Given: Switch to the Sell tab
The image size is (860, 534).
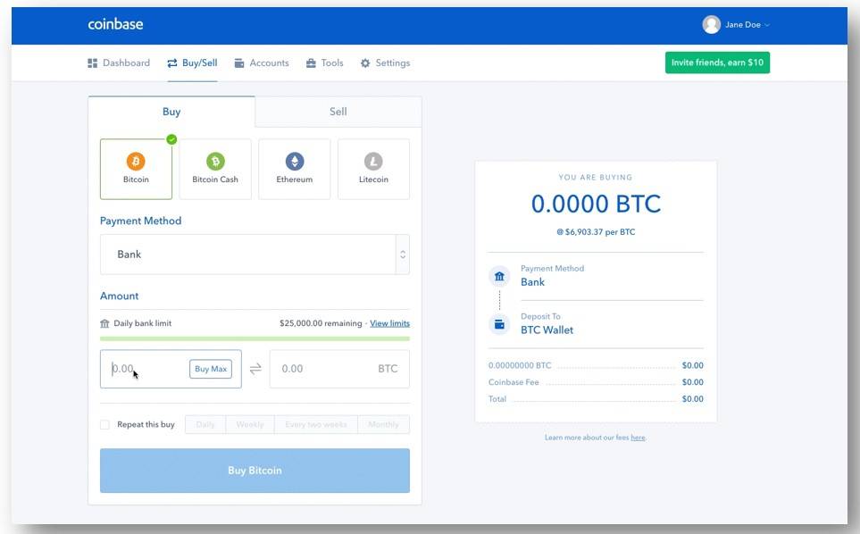Looking at the screenshot, I should click(338, 111).
